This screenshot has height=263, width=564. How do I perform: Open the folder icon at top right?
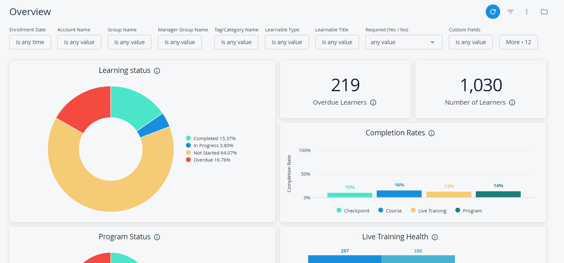[x=544, y=12]
